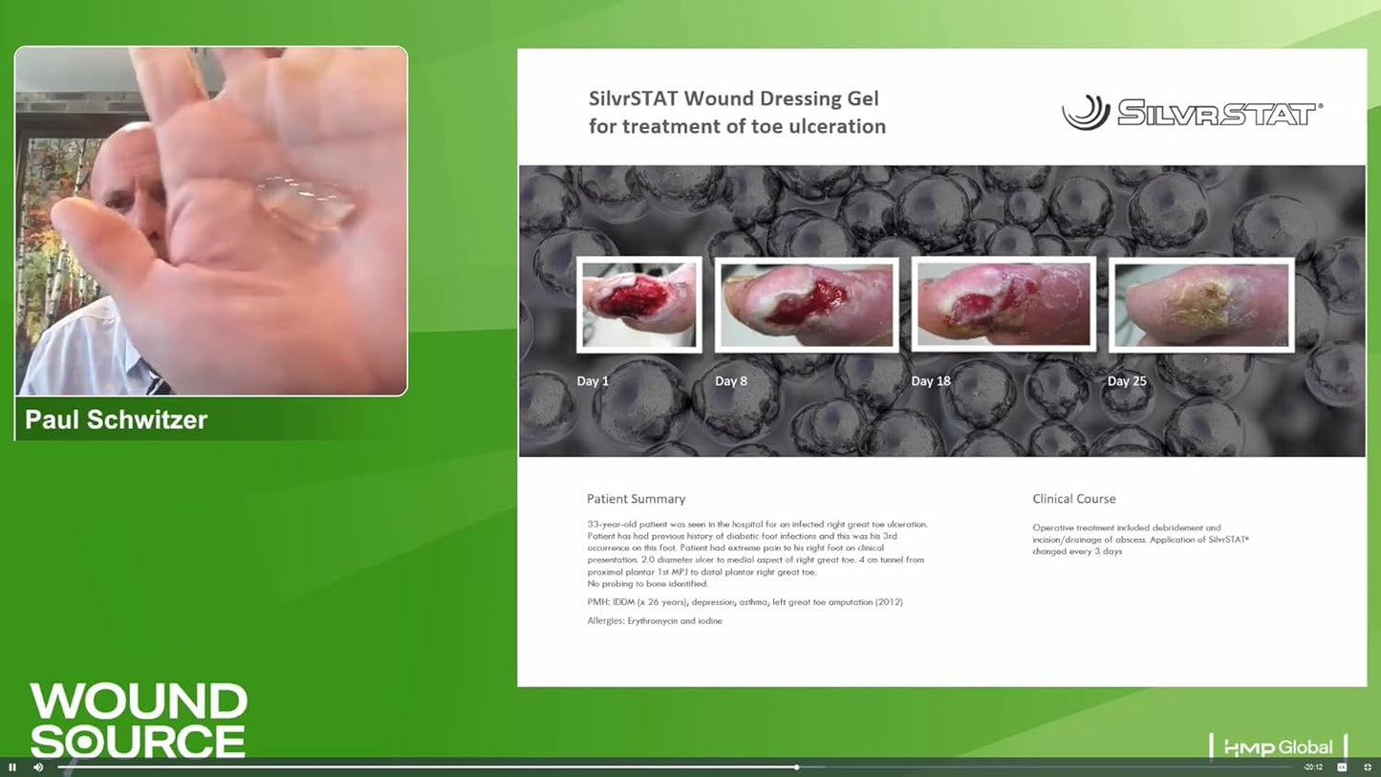Click 'No probing to bone identified.' line
The image size is (1381, 777).
(x=648, y=584)
